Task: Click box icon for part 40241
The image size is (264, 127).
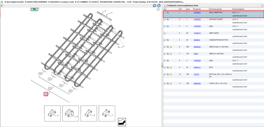Action: click(171, 54)
